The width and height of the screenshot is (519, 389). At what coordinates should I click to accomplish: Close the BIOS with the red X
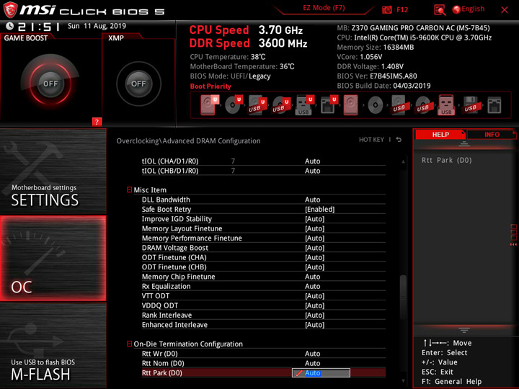click(x=505, y=9)
